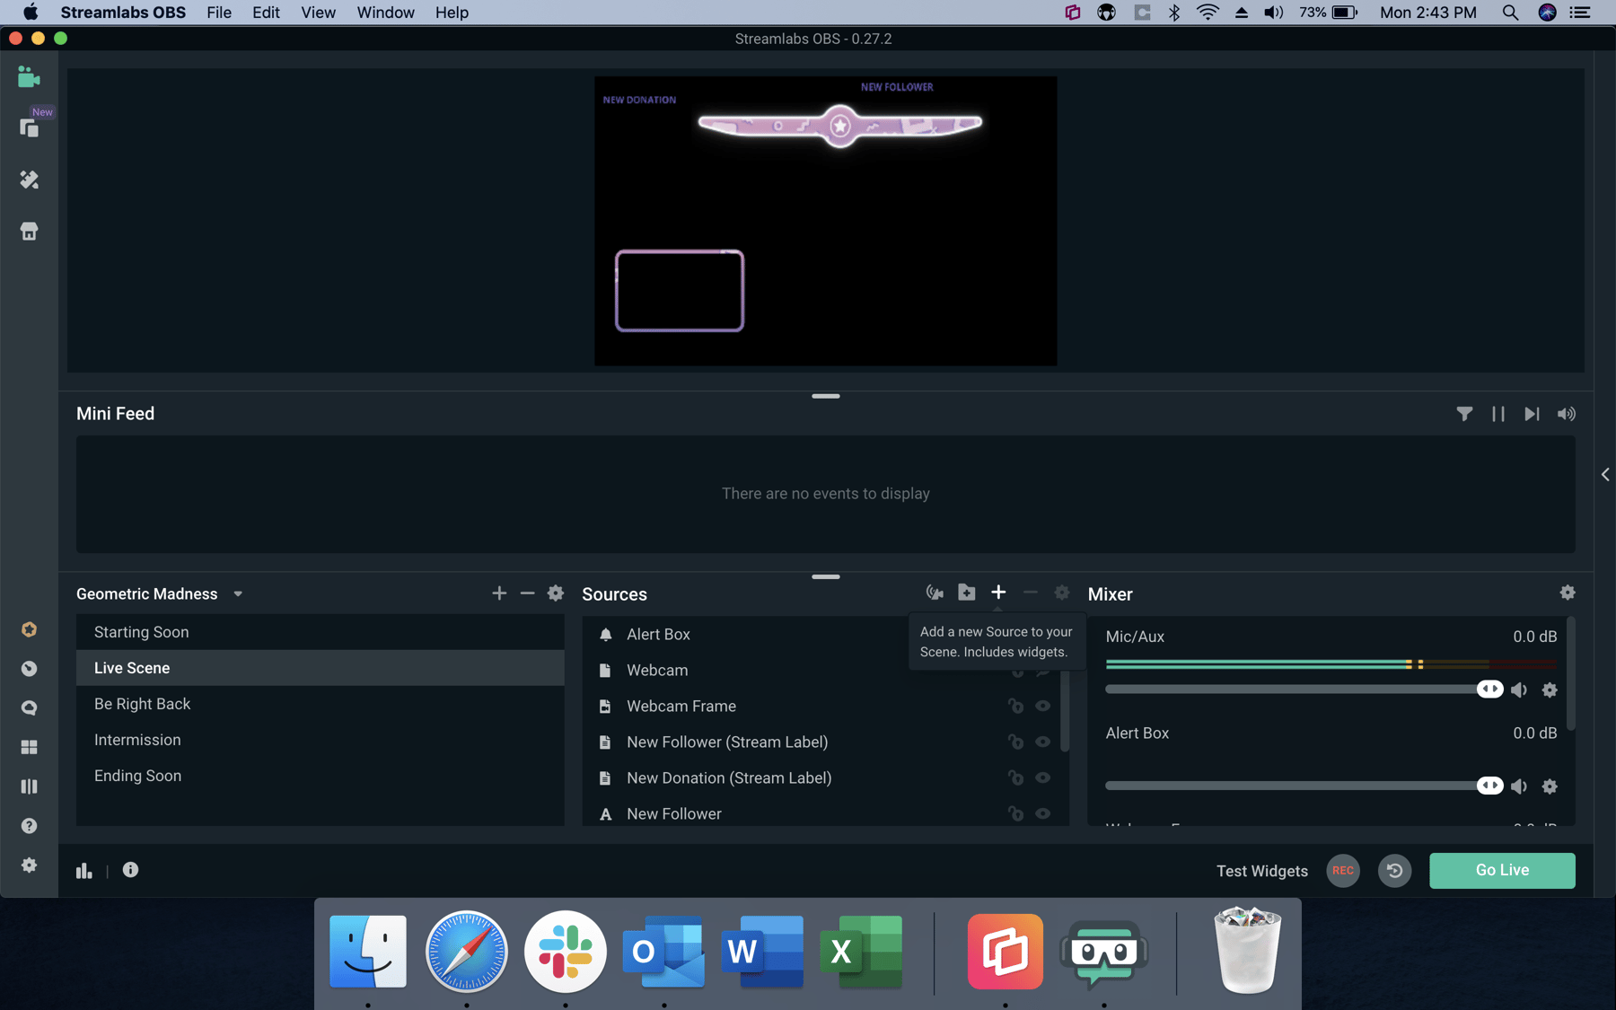
Task: Filter events using the Mini Feed funnel icon
Action: [x=1465, y=414]
